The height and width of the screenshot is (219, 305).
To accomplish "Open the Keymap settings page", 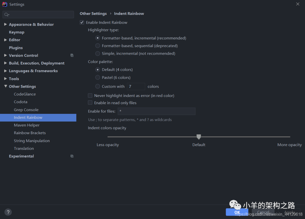I will coord(17,32).
